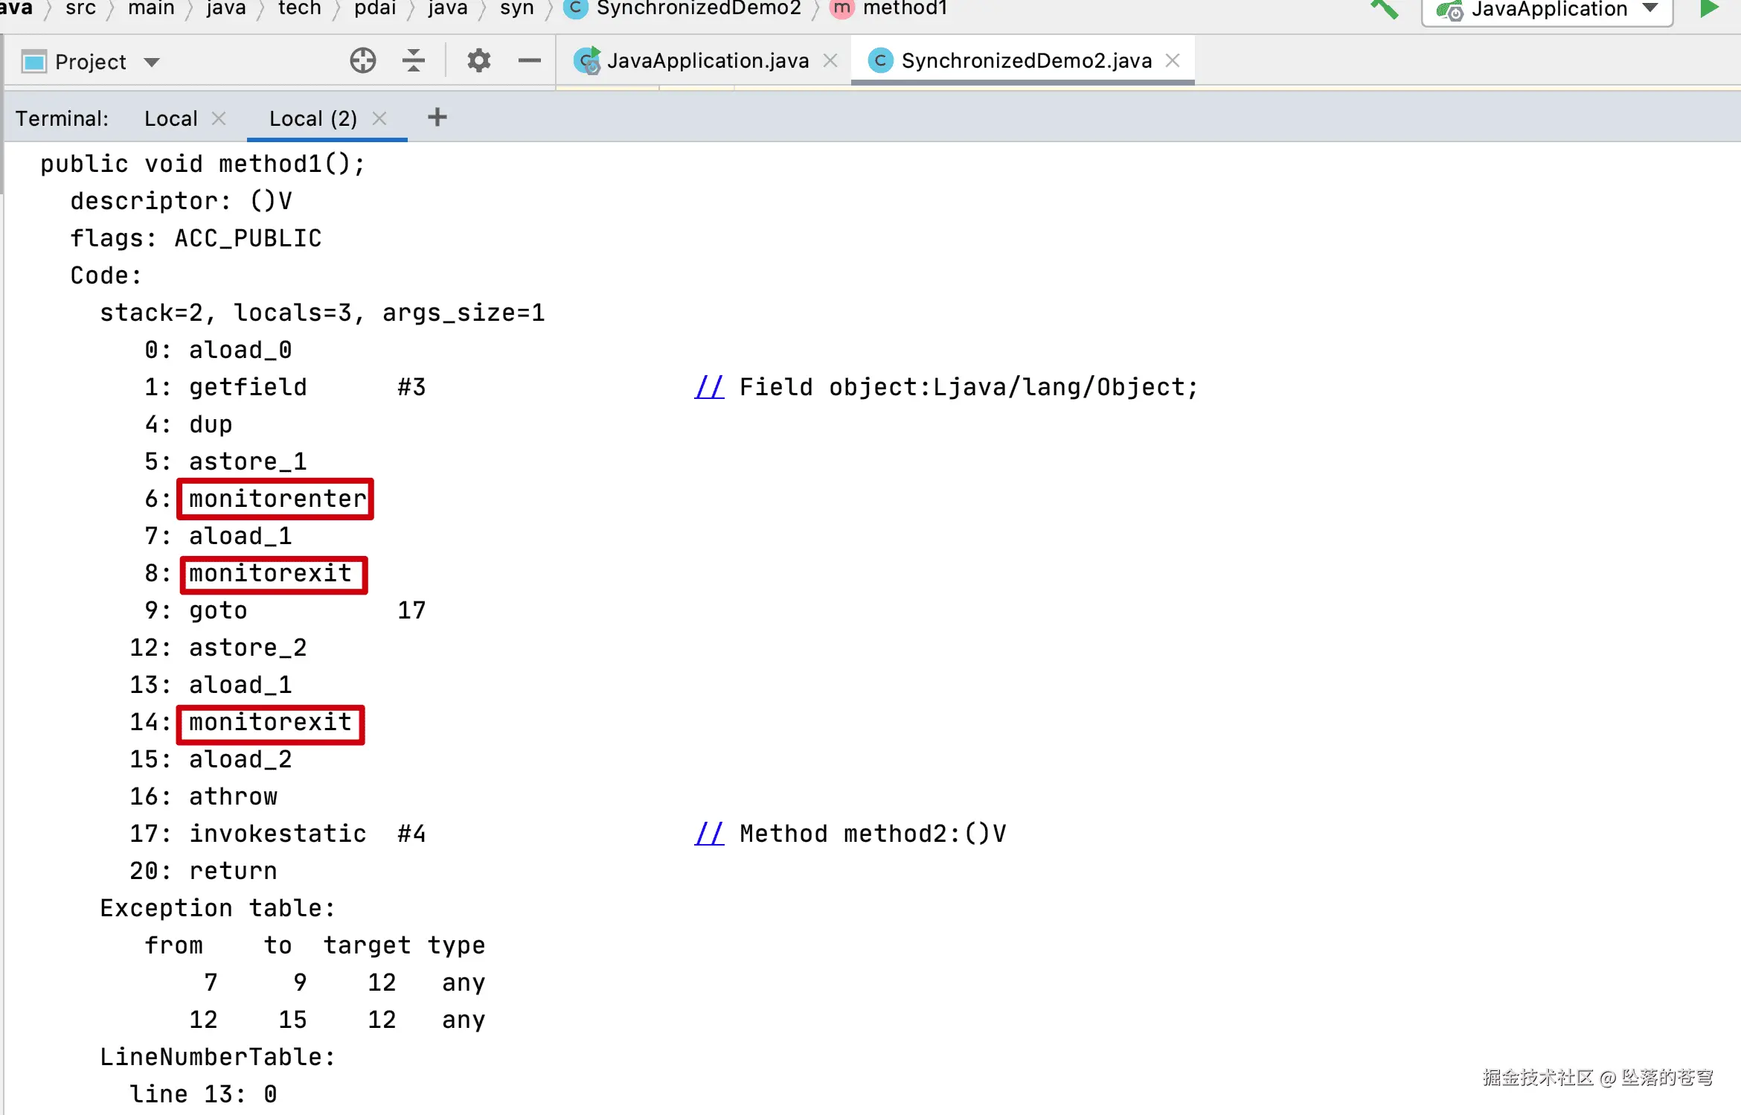Click 'Field object:Ljava/lang/Object;' comment text
The height and width of the screenshot is (1115, 1741).
coord(969,387)
